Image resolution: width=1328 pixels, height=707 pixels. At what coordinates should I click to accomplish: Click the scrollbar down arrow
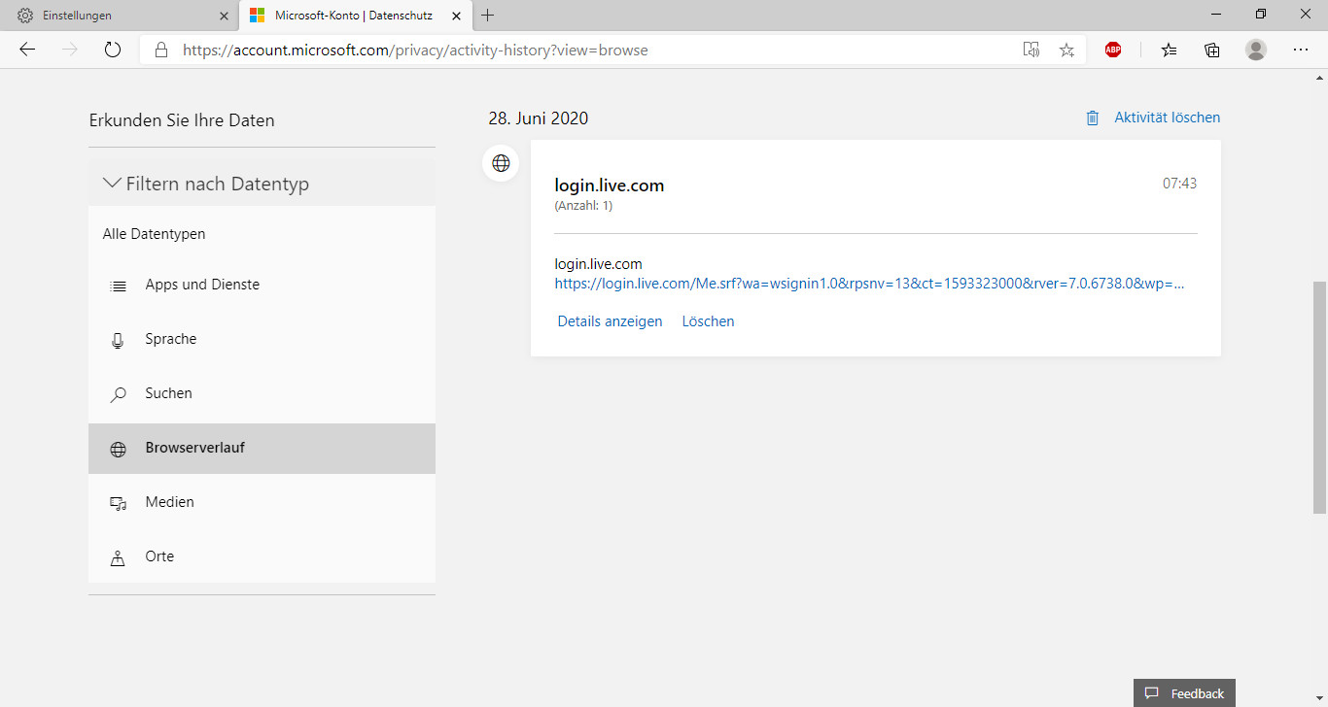[x=1319, y=698]
